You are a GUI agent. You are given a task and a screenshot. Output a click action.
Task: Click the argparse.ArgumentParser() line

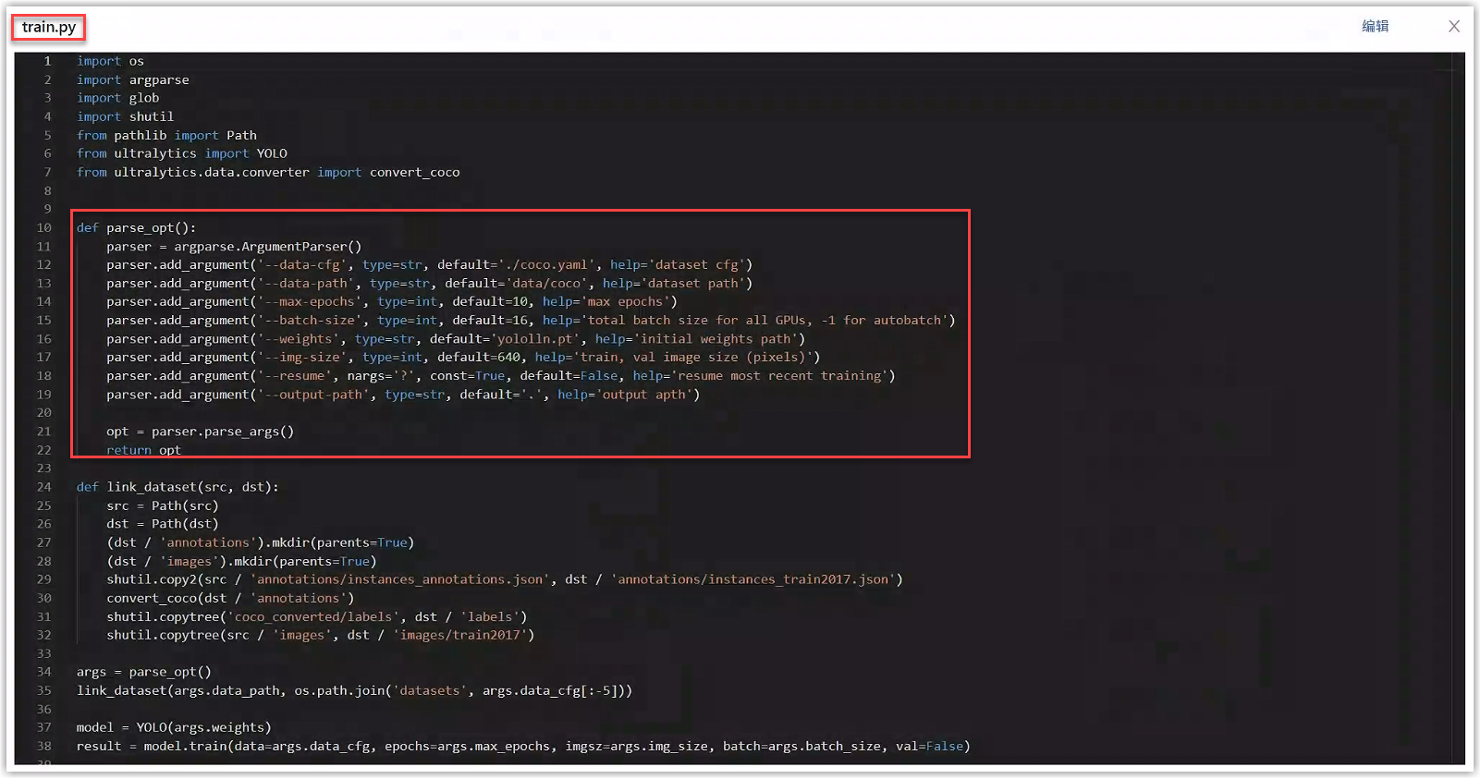point(234,246)
